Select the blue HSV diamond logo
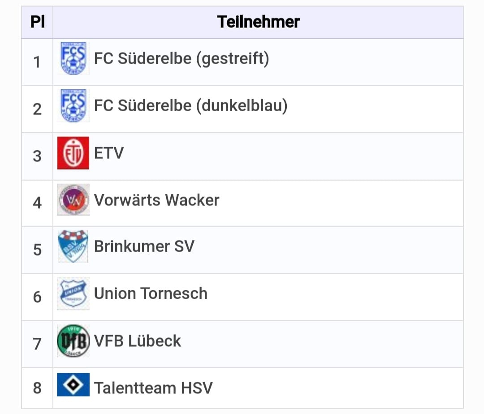 (x=73, y=385)
